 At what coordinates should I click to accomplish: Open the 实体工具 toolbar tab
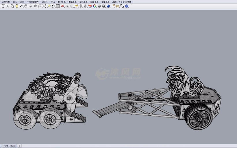click(x=84, y=2)
